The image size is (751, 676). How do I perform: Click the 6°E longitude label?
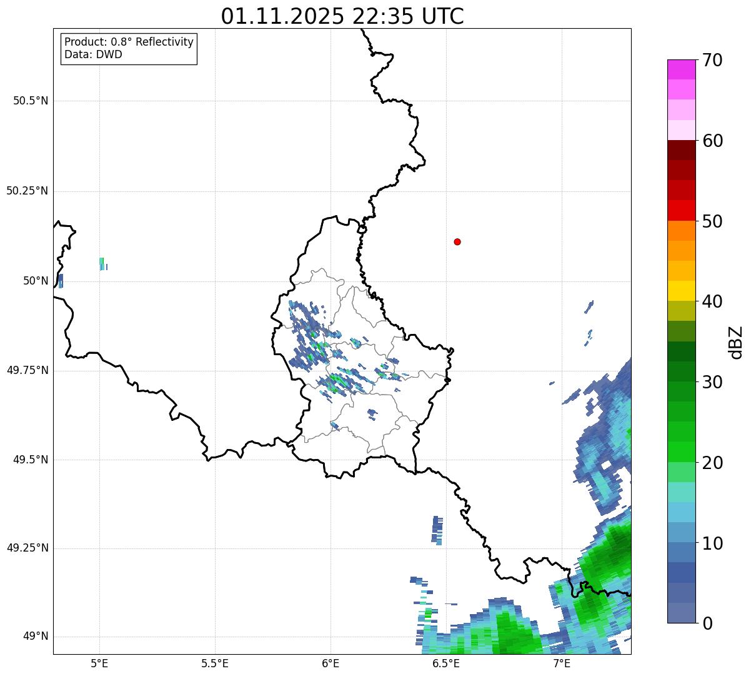click(331, 663)
